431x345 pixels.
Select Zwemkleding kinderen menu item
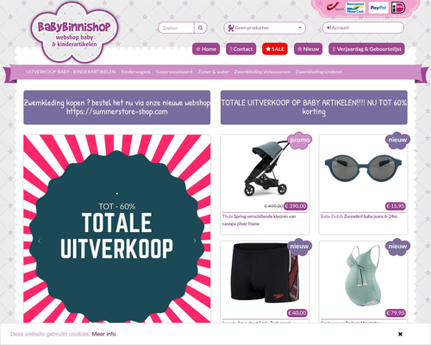[x=319, y=72]
